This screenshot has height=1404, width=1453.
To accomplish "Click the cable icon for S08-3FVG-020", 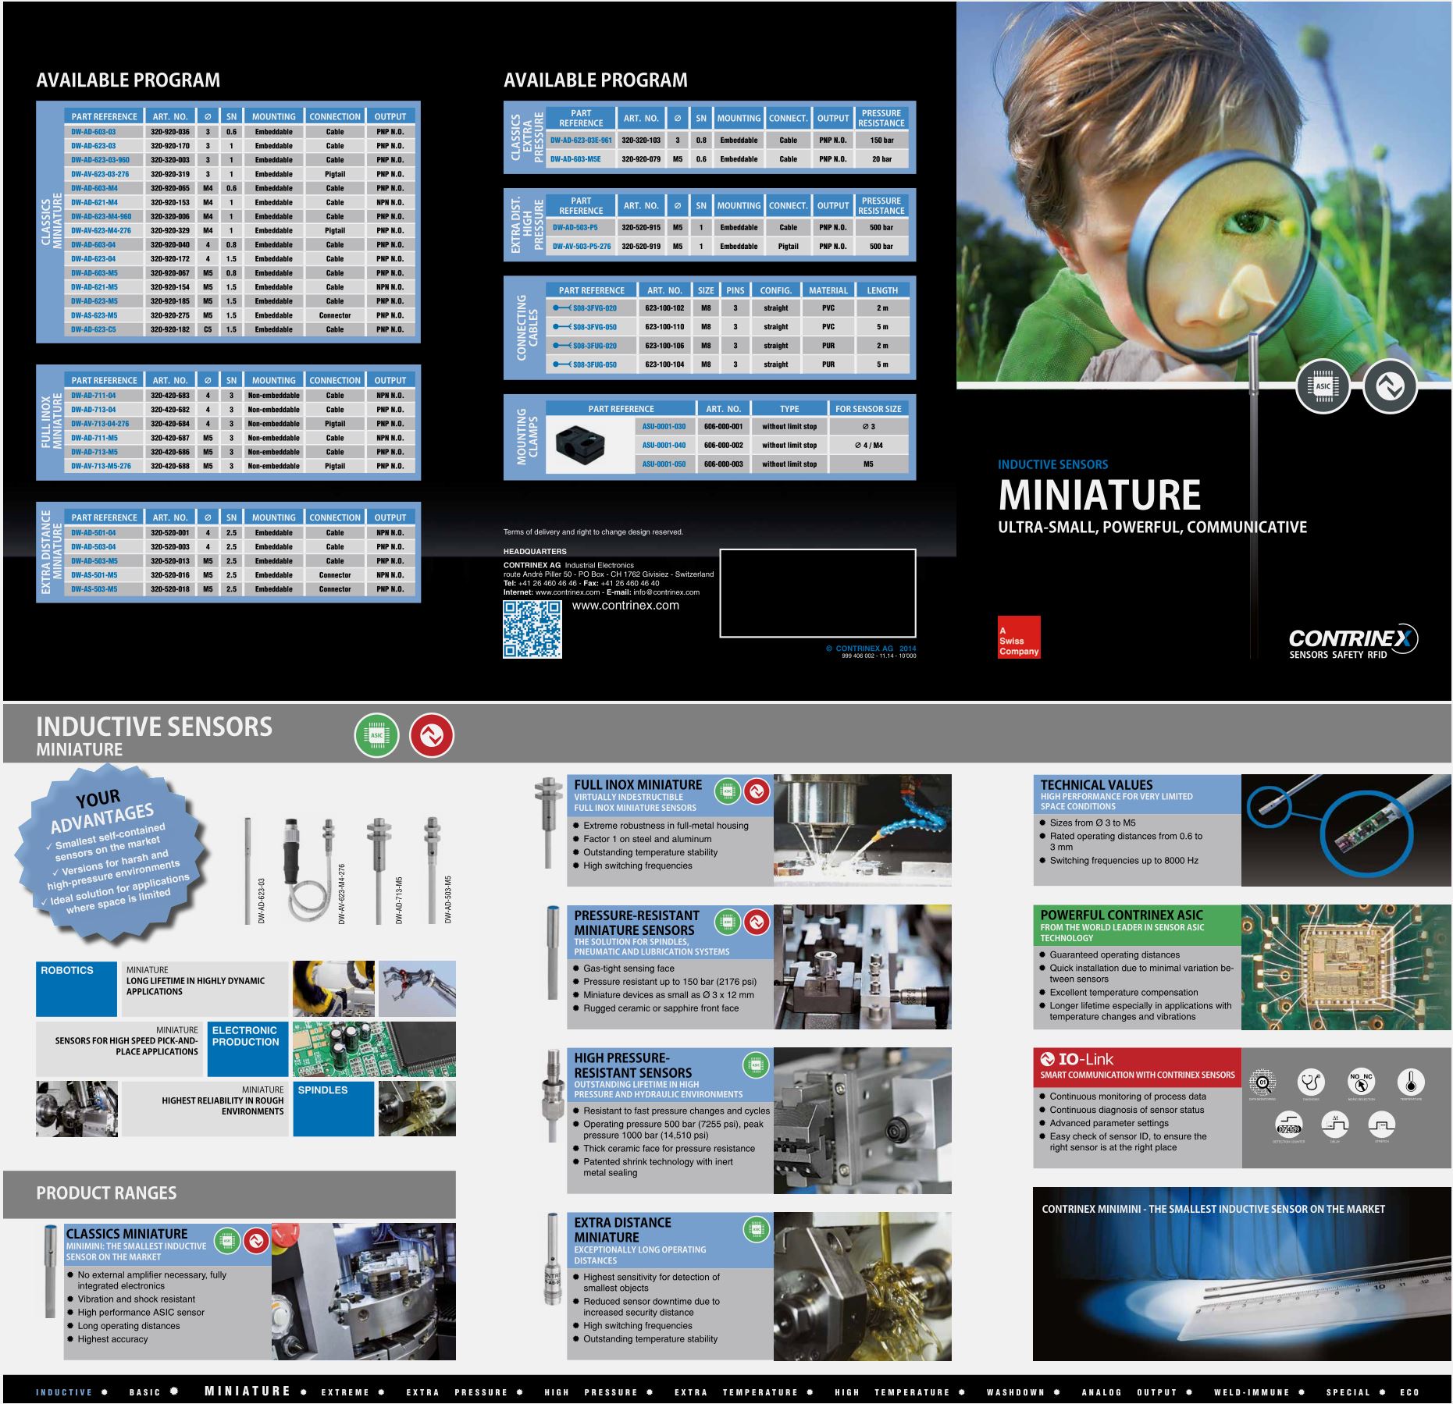I will tap(562, 308).
